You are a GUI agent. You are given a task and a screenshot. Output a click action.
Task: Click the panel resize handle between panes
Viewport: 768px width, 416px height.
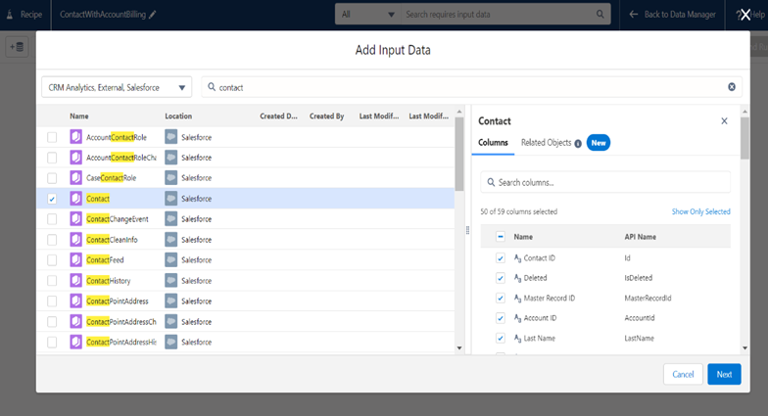tap(467, 230)
